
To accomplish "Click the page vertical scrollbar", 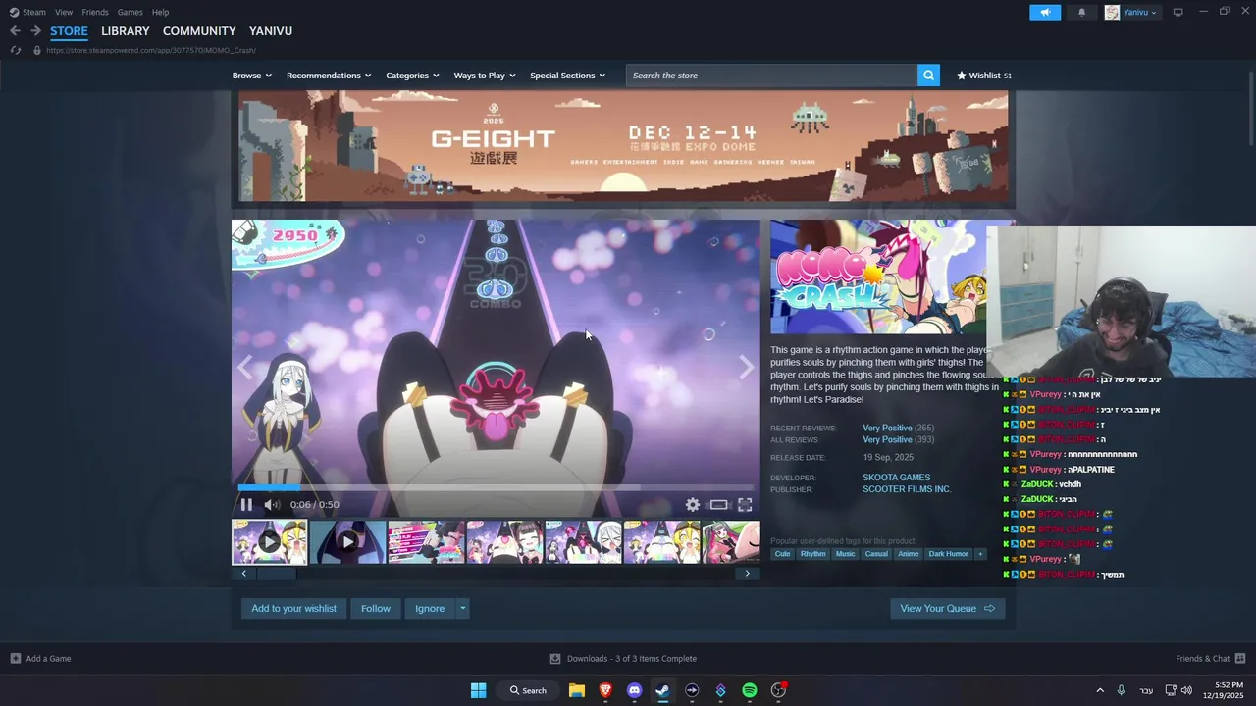I will [1250, 108].
